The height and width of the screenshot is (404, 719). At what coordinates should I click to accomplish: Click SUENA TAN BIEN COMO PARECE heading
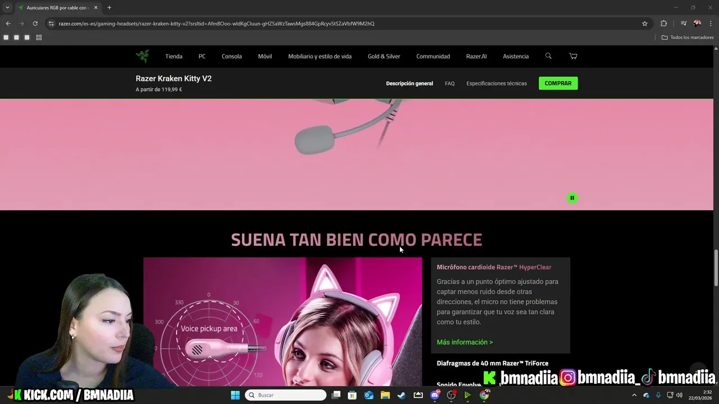coord(357,240)
